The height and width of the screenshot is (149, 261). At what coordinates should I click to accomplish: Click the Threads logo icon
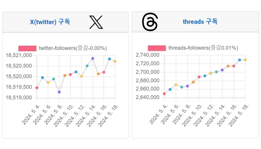click(150, 22)
